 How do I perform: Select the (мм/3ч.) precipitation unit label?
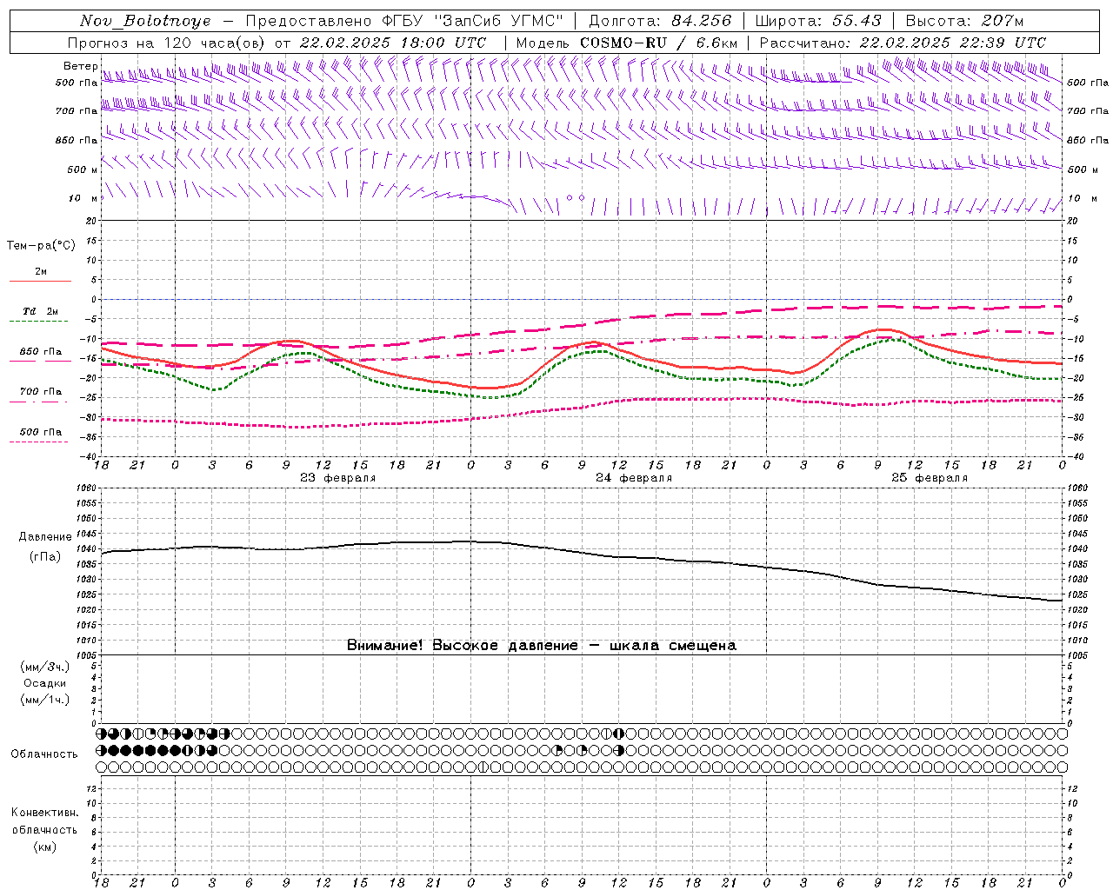(45, 667)
